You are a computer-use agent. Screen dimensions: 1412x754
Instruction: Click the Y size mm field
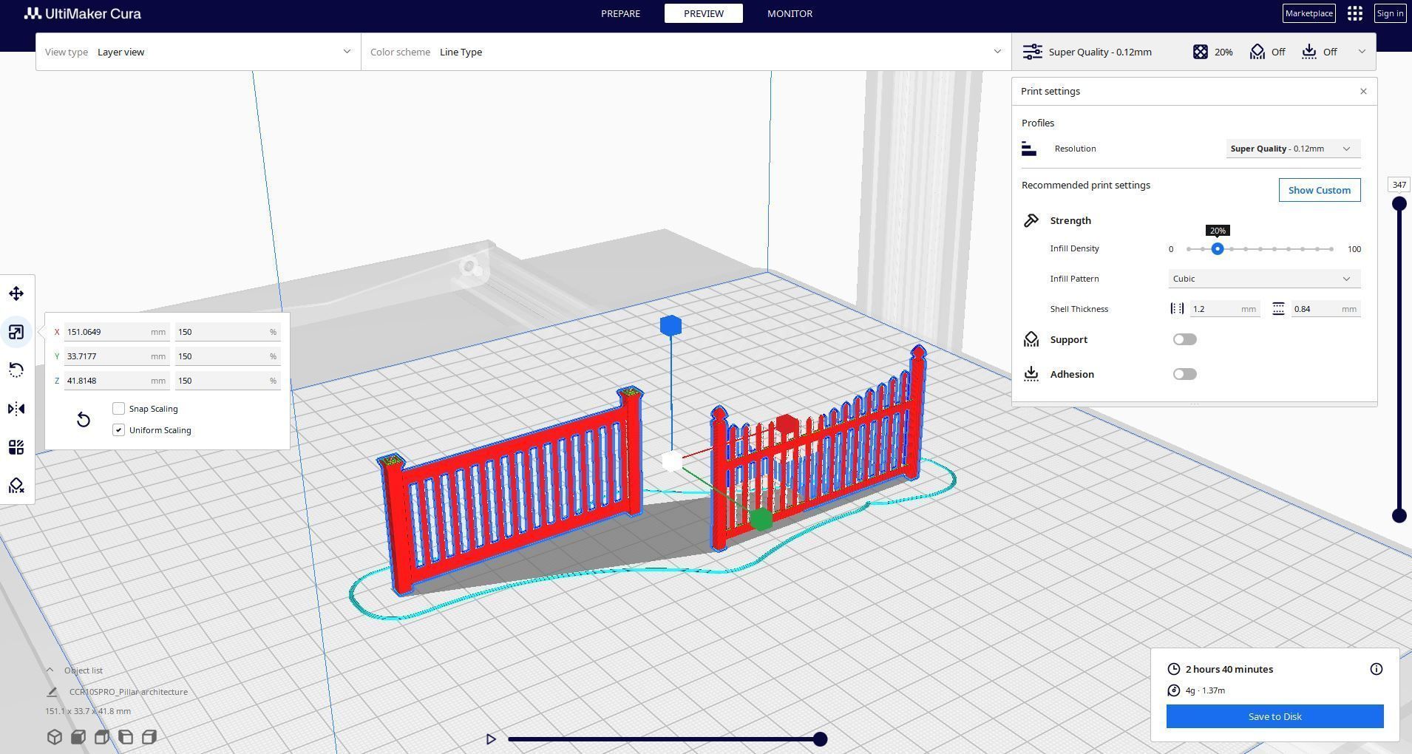point(116,356)
